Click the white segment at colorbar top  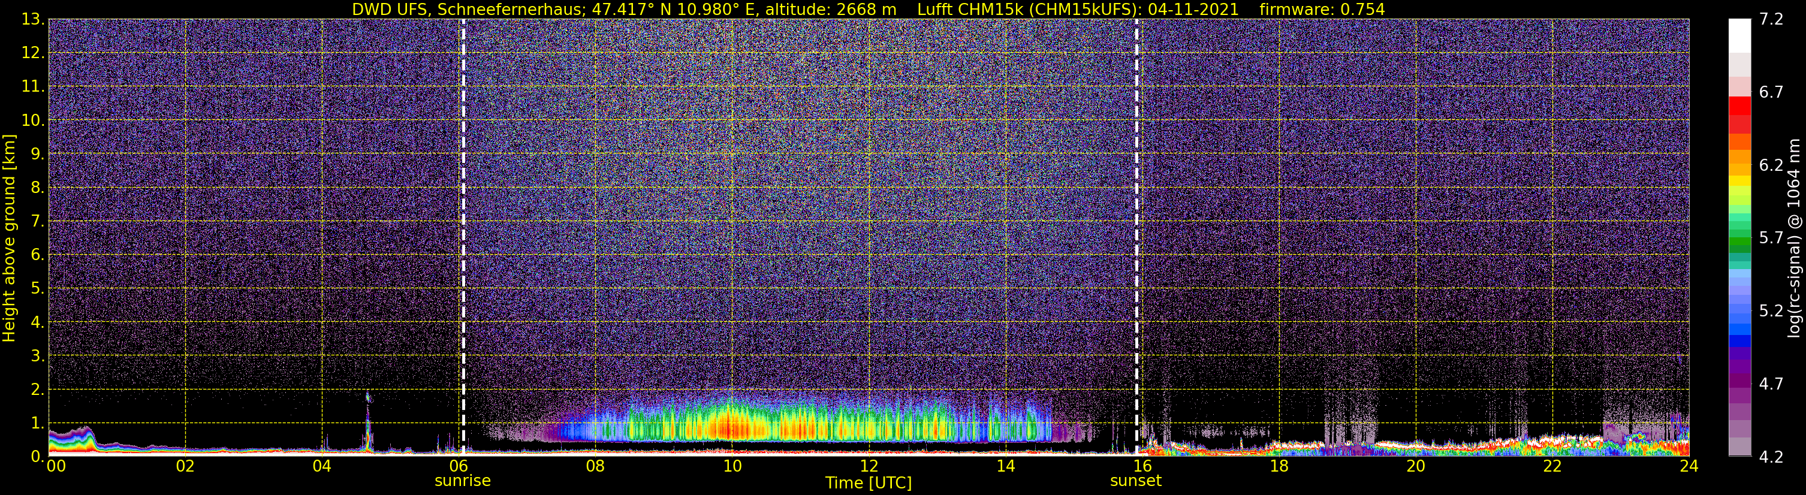pyautogui.click(x=1739, y=36)
